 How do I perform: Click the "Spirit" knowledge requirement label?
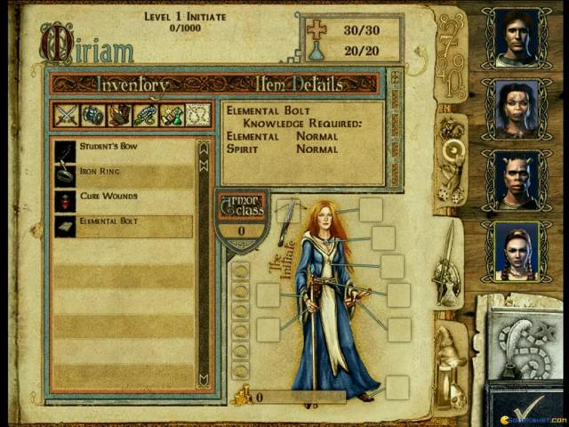point(242,149)
